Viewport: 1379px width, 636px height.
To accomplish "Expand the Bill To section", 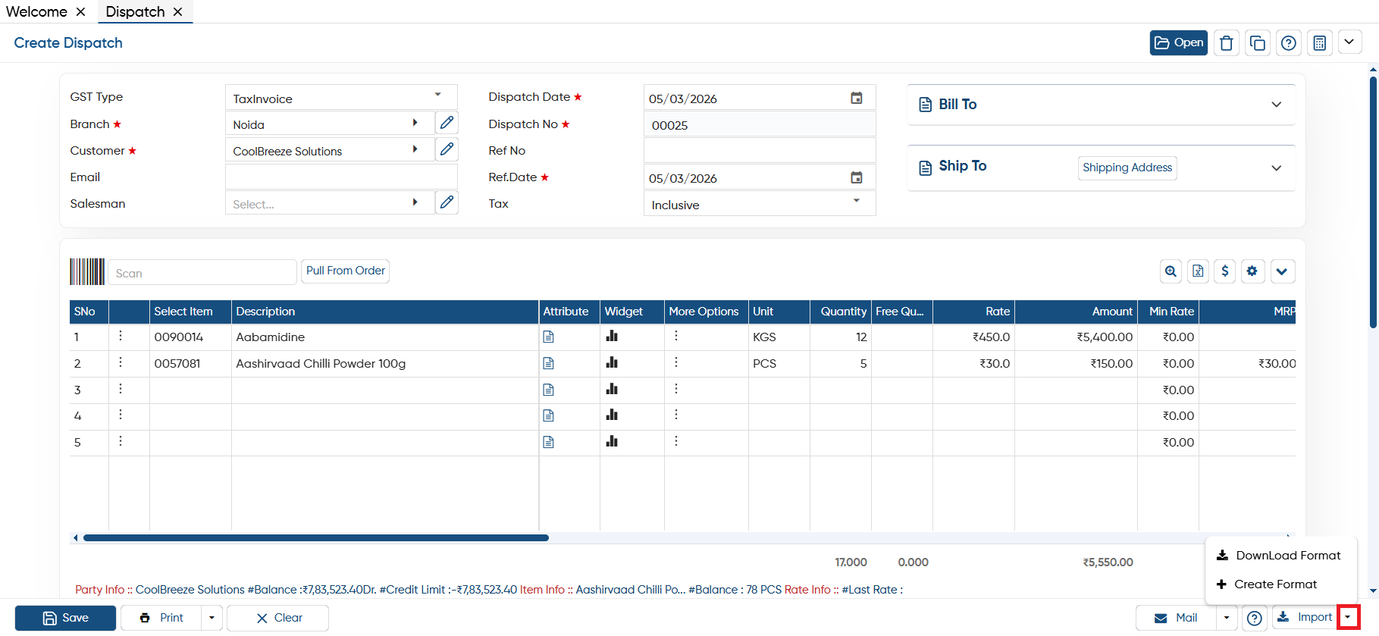I will click(1276, 105).
